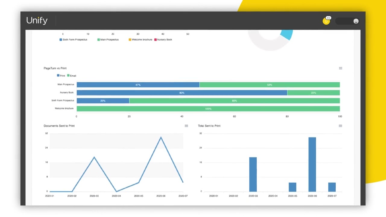This screenshot has width=386, height=217.
Task: Click the user avatar face icon
Action: 356,21
